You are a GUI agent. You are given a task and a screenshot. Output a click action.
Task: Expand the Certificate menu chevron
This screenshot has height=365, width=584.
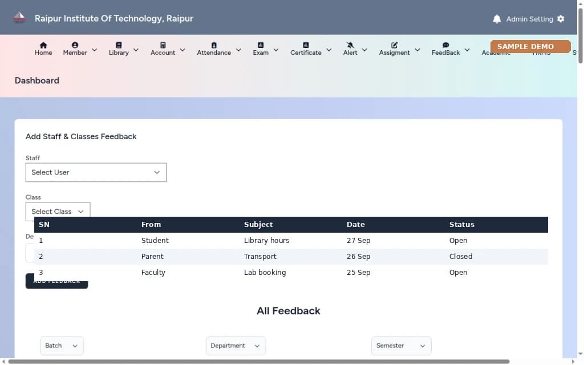pos(329,50)
